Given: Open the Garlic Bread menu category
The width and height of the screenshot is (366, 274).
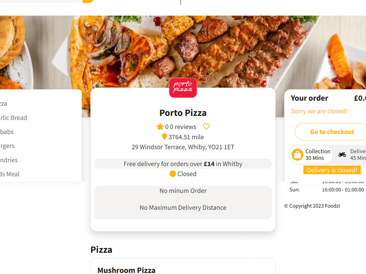Looking at the screenshot, I should click(13, 118).
